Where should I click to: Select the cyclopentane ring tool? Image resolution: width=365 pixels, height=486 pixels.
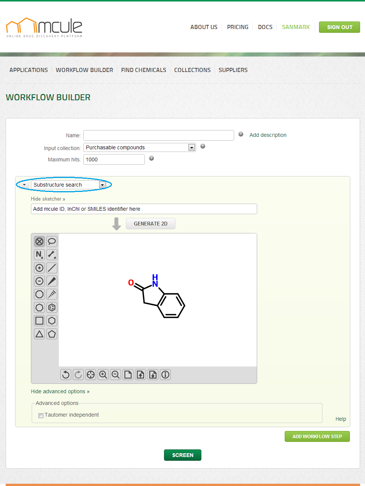(52, 334)
